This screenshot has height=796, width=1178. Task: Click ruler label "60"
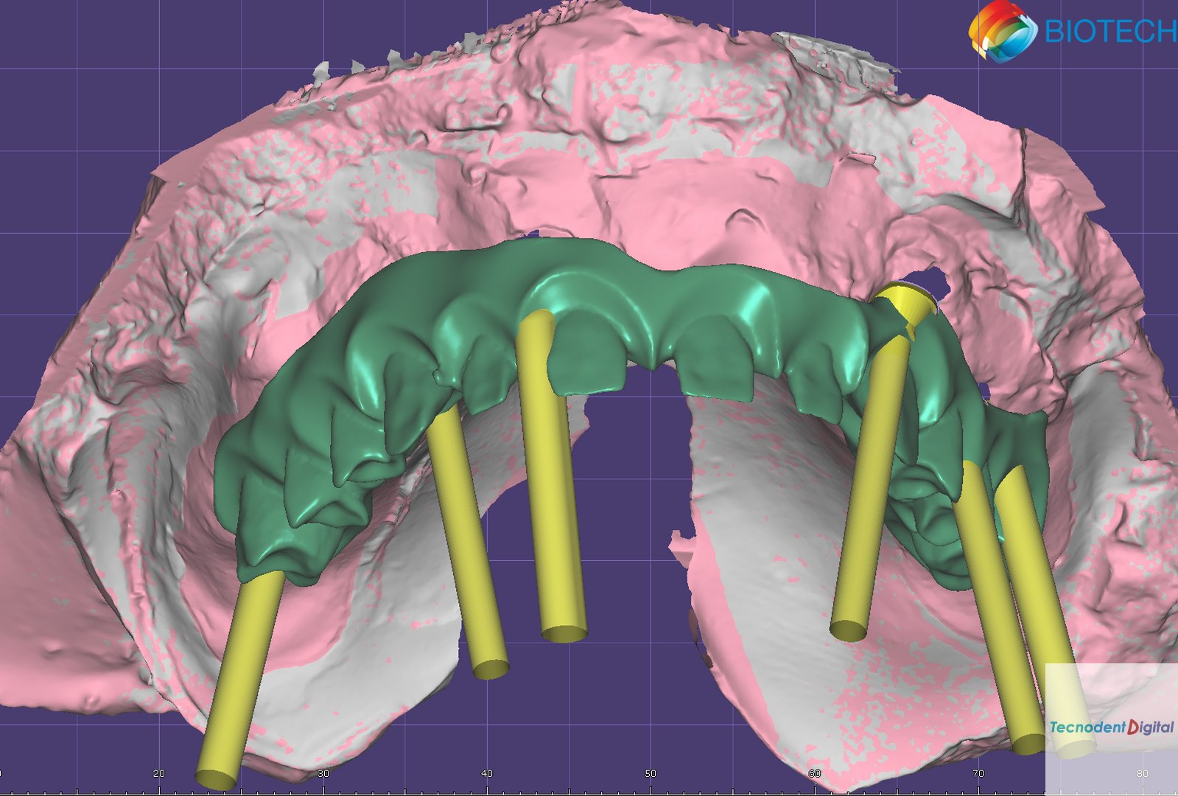(814, 773)
